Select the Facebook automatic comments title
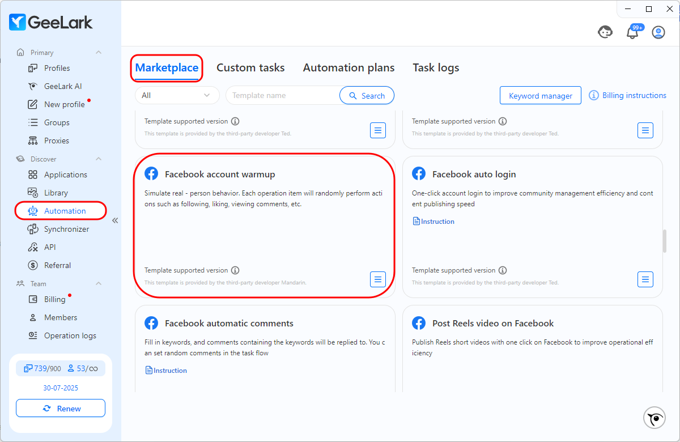The height and width of the screenshot is (442, 680). (229, 323)
